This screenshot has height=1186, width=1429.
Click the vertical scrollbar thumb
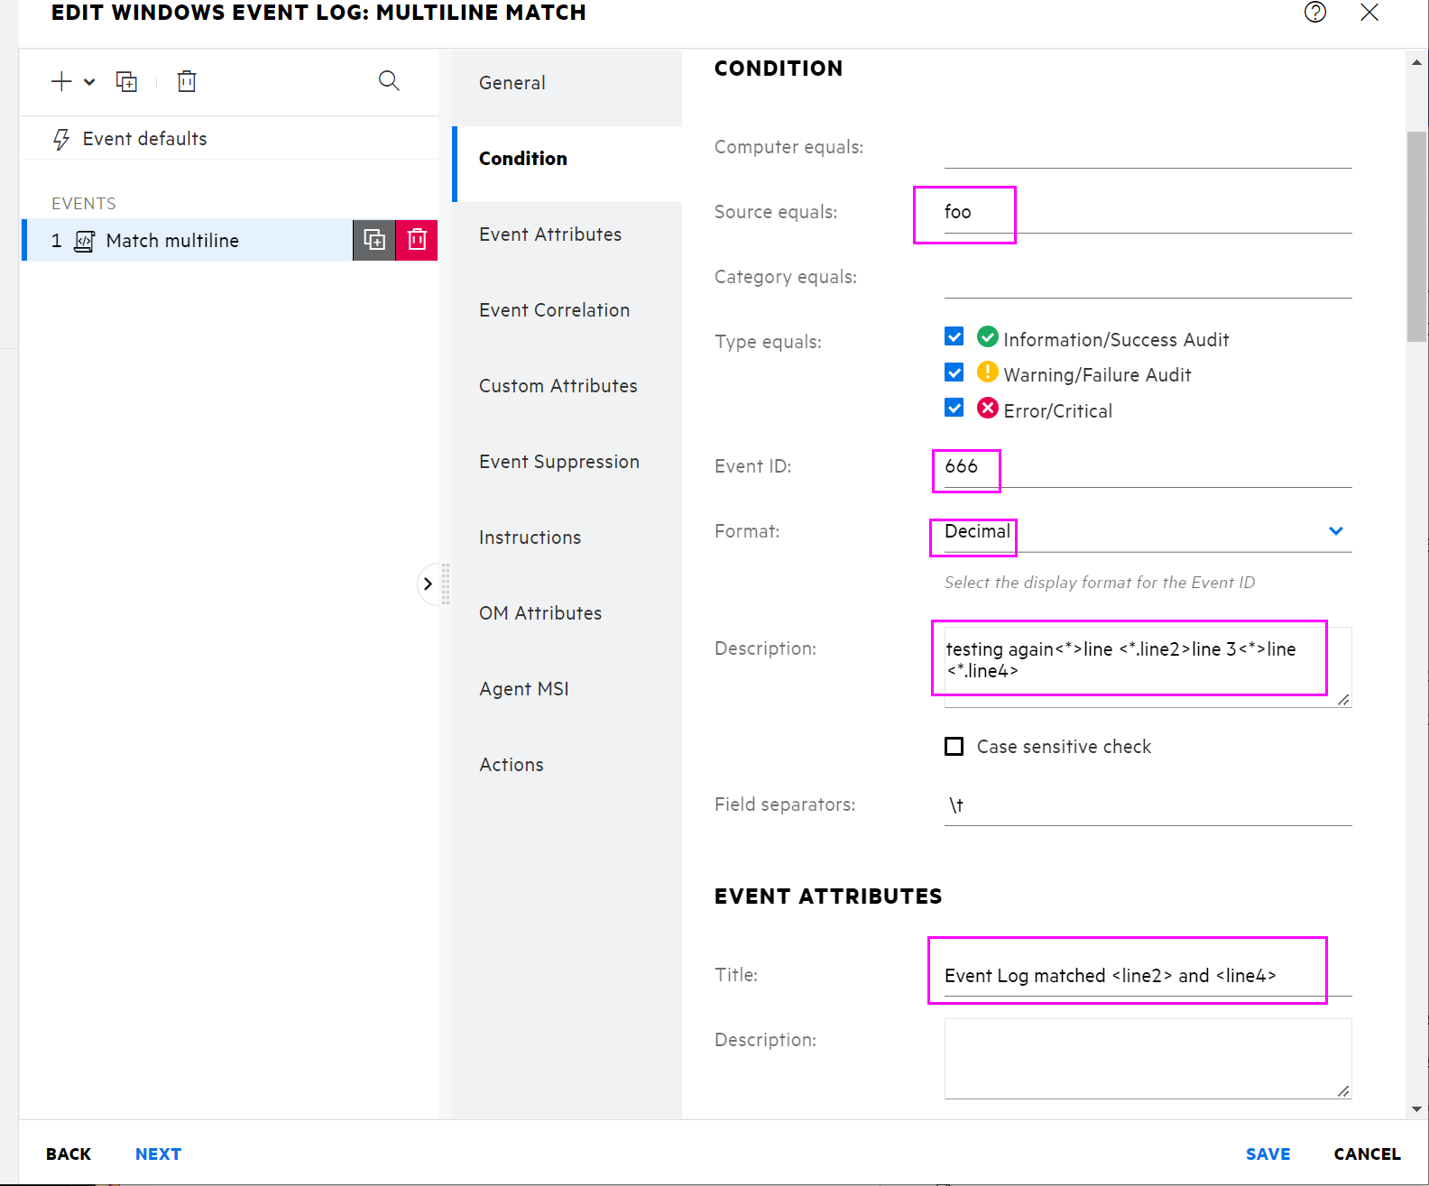1416,236
